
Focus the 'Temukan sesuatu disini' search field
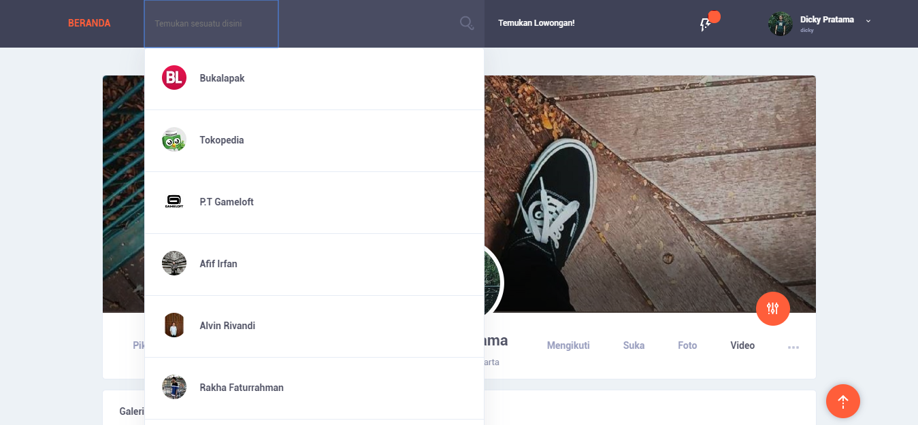click(x=211, y=24)
